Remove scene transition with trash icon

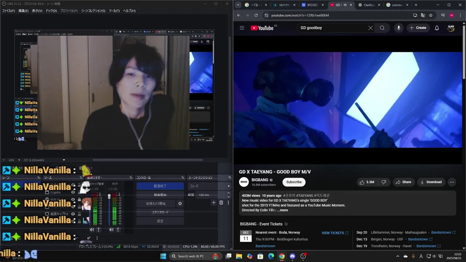pos(221,203)
